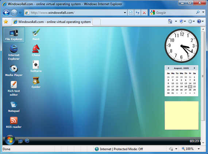The height and width of the screenshot is (154, 208).
Task: Go back with the browser Back arrow
Action: point(6,13)
